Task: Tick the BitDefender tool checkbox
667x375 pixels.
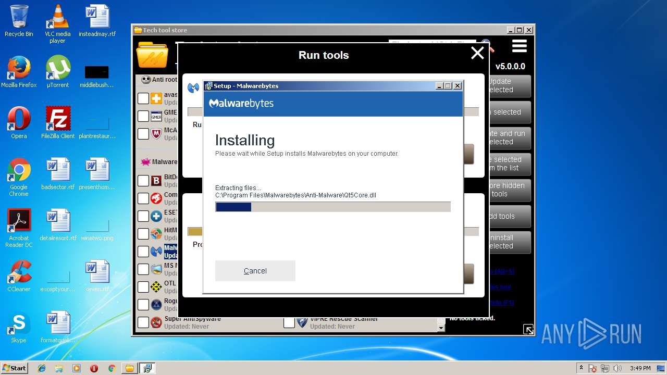Action: click(143, 181)
